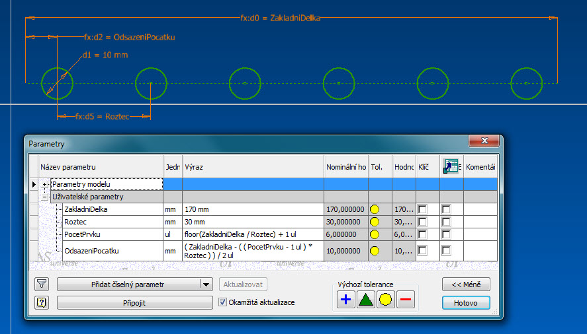Click the fx:d2 = OdsazeniPocatku dimension
587x334 pixels.
(x=129, y=37)
